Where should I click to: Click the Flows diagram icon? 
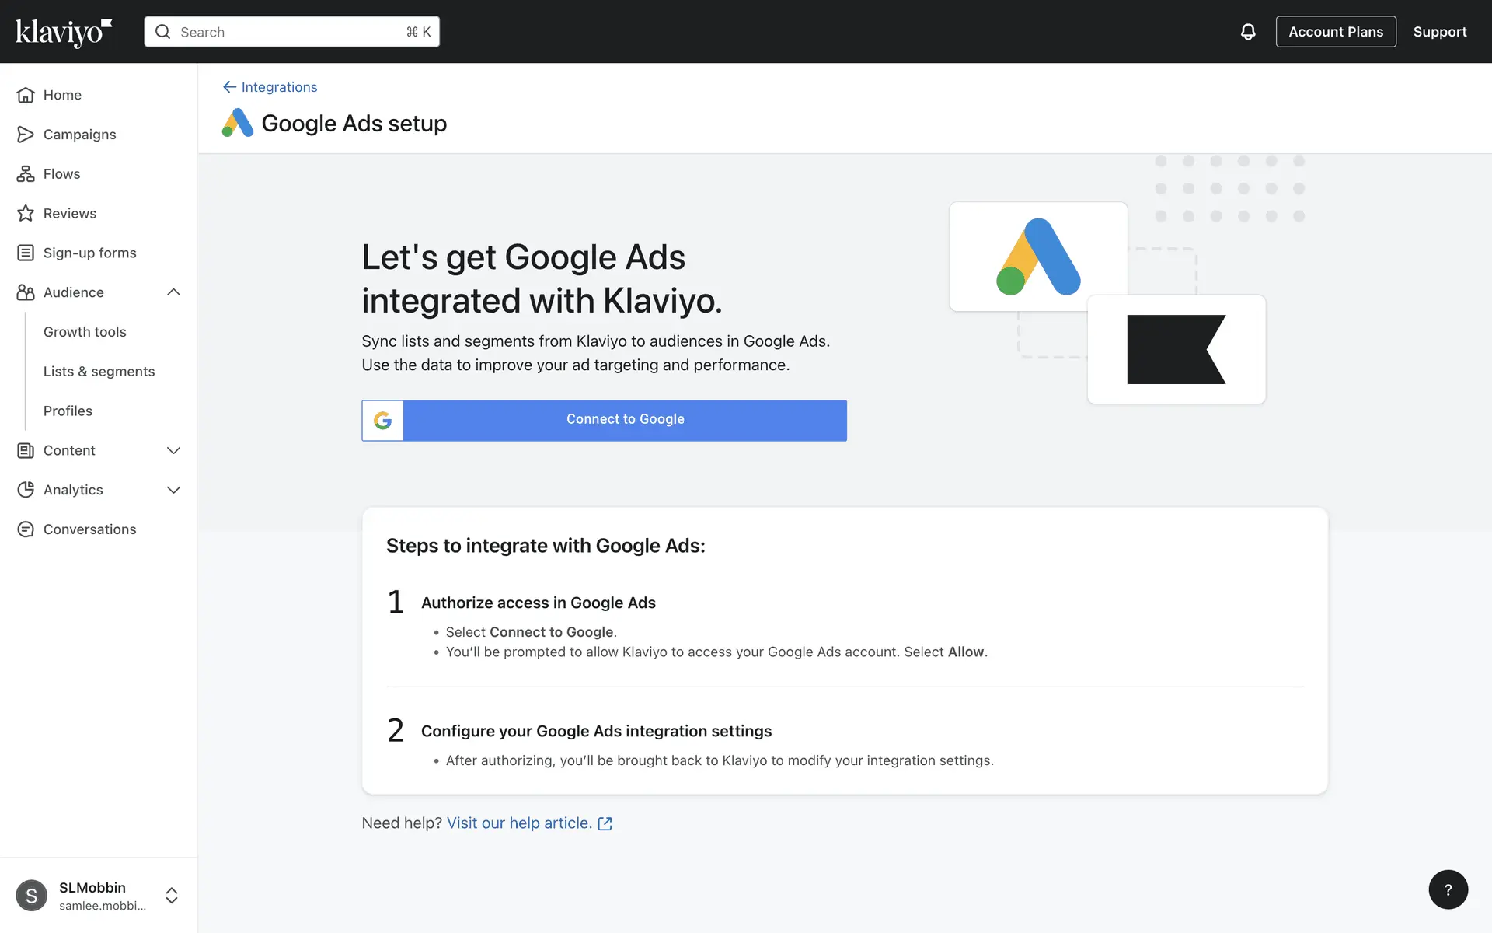pos(26,174)
